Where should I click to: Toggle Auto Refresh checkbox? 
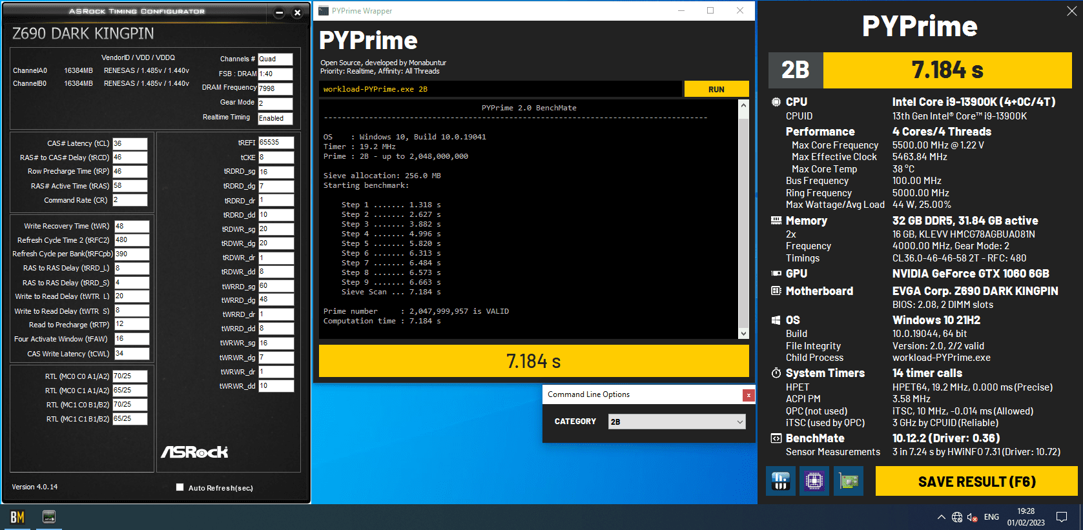180,487
